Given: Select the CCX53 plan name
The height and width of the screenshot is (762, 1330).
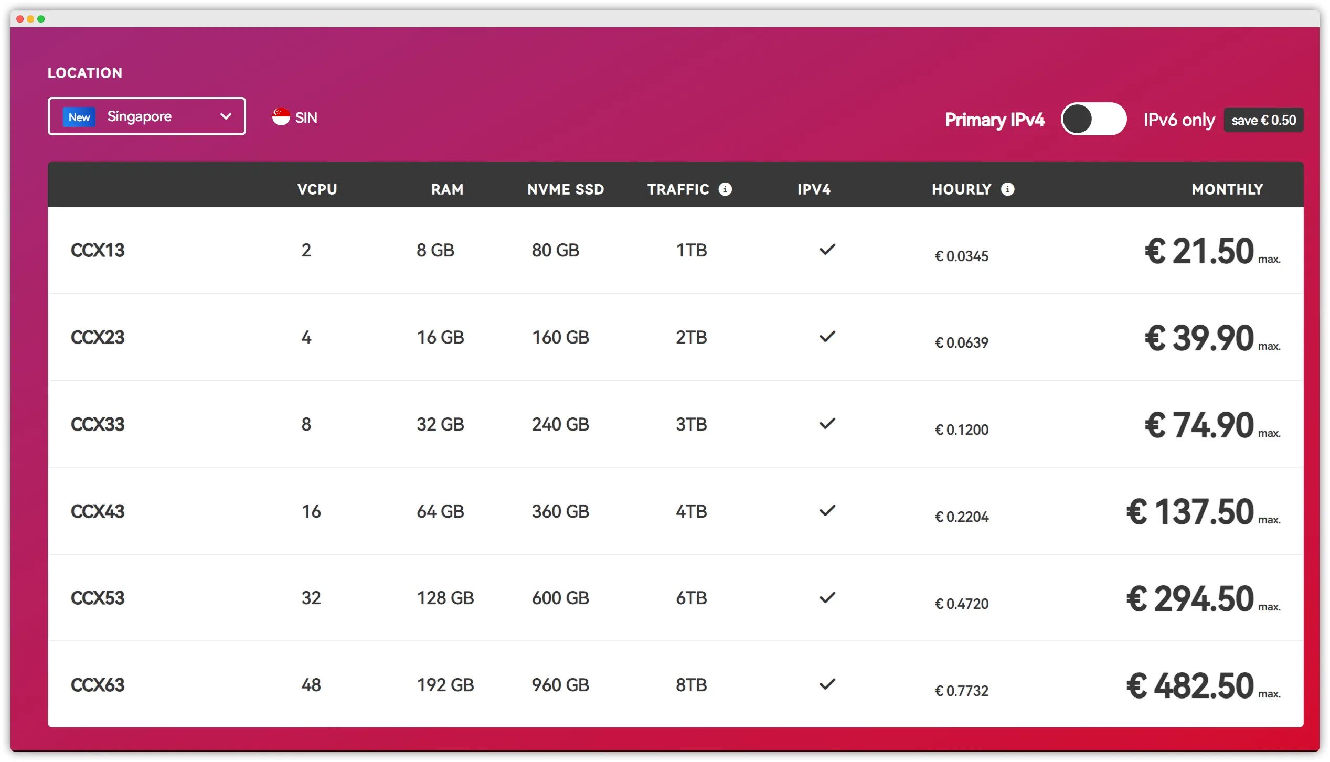Looking at the screenshot, I should (98, 598).
